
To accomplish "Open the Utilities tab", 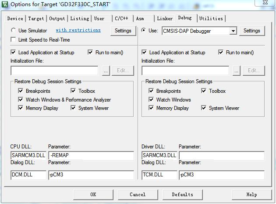I will [x=211, y=18].
